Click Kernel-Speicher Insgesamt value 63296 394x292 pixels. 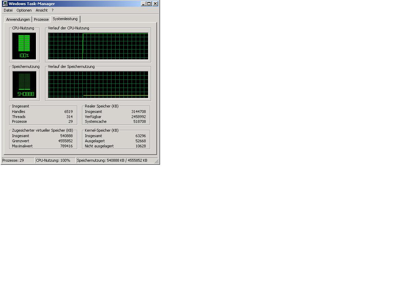(141, 136)
